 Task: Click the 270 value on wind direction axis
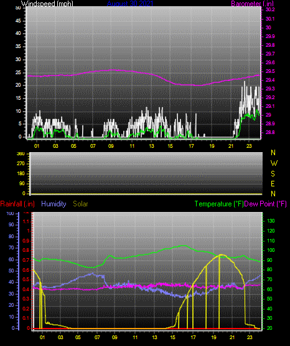[x=21, y=164]
